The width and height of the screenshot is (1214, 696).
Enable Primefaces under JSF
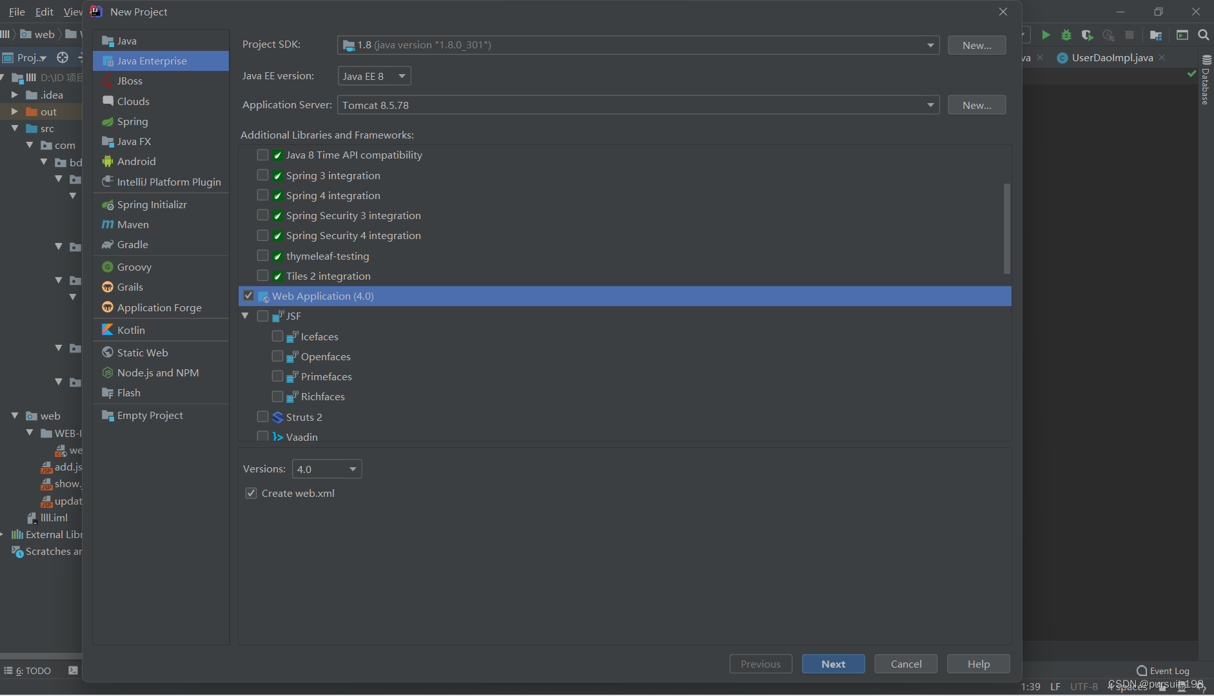pyautogui.click(x=277, y=376)
